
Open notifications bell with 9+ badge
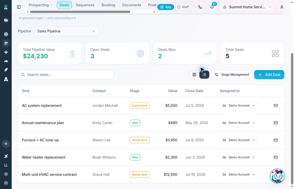point(212,7)
